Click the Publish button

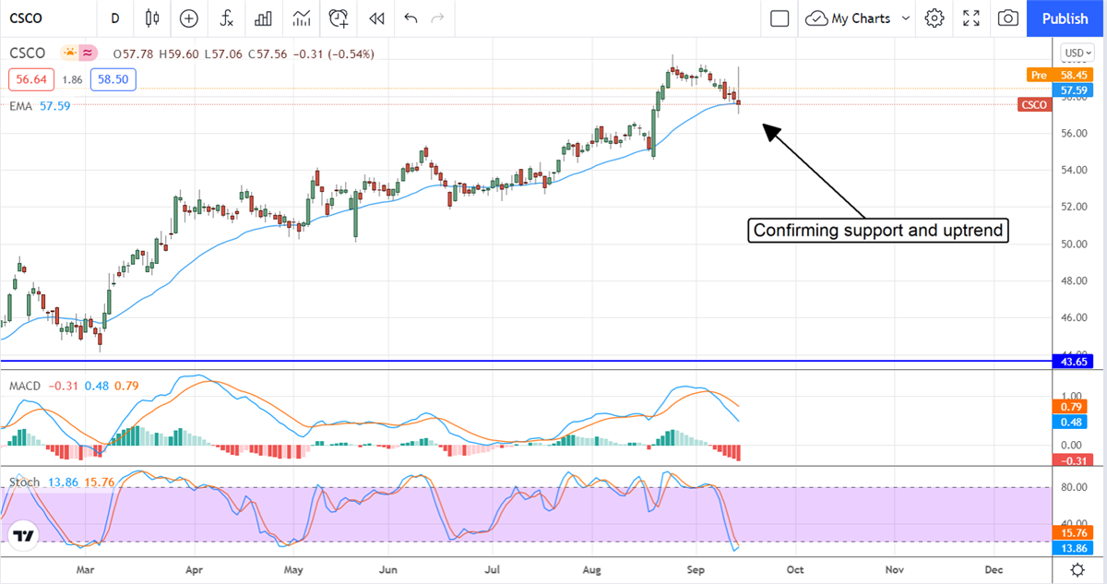(x=1065, y=18)
